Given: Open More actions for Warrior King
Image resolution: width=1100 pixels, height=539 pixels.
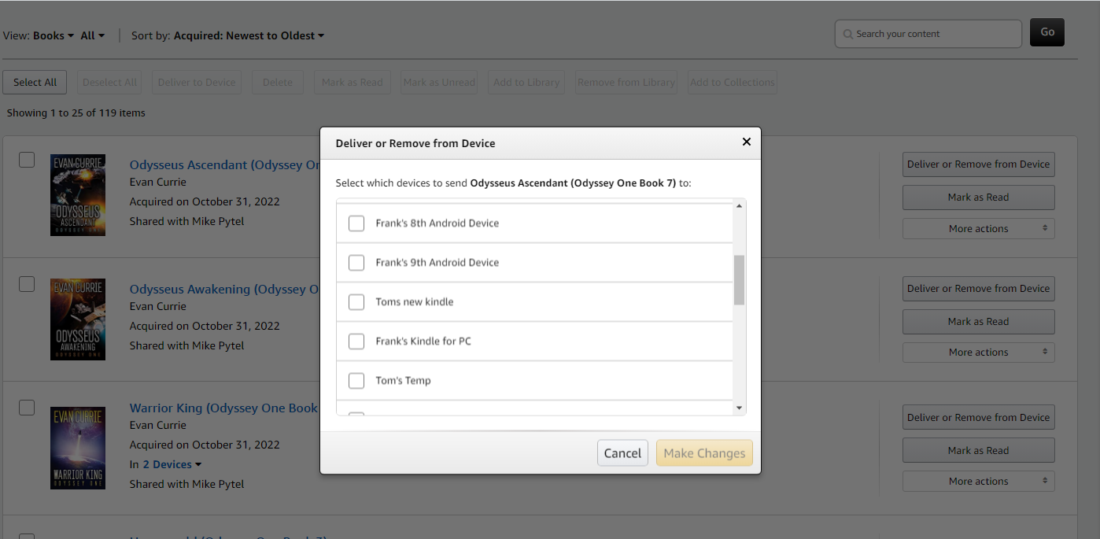Looking at the screenshot, I should pyautogui.click(x=978, y=482).
